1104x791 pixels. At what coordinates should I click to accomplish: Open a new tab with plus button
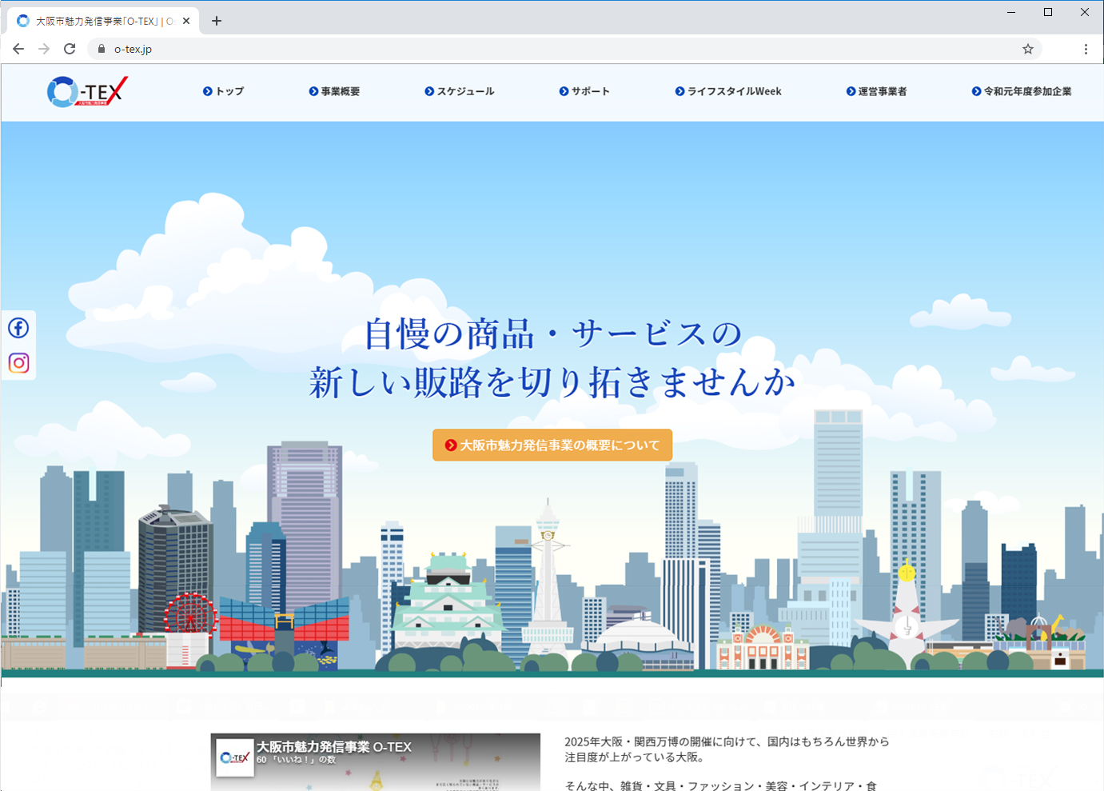(x=217, y=21)
